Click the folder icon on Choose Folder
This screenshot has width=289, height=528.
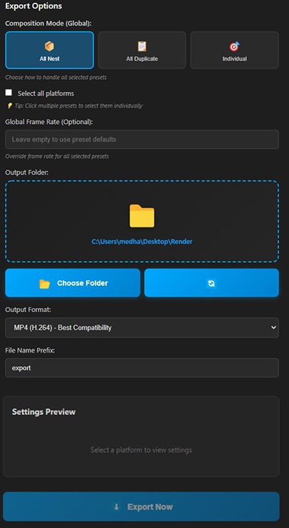click(45, 284)
